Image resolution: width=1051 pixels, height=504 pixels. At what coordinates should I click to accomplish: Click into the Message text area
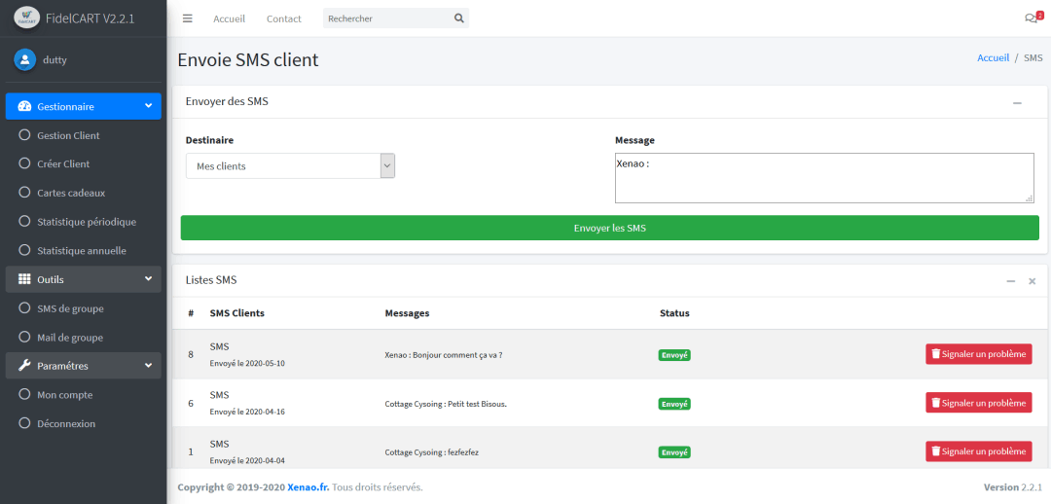[823, 178]
